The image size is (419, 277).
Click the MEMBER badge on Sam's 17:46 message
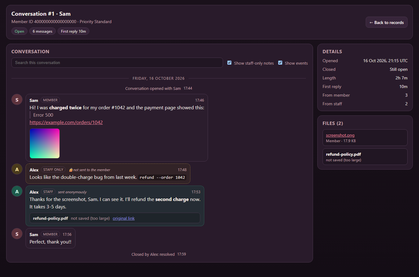tap(50, 100)
